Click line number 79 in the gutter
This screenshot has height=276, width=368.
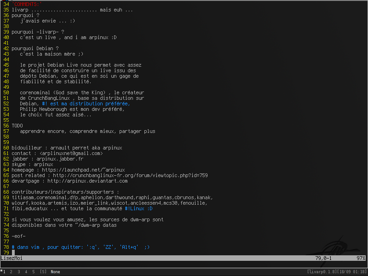point(6,253)
